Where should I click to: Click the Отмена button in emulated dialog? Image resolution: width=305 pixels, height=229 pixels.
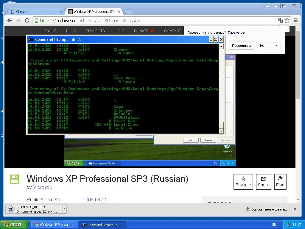(208, 140)
